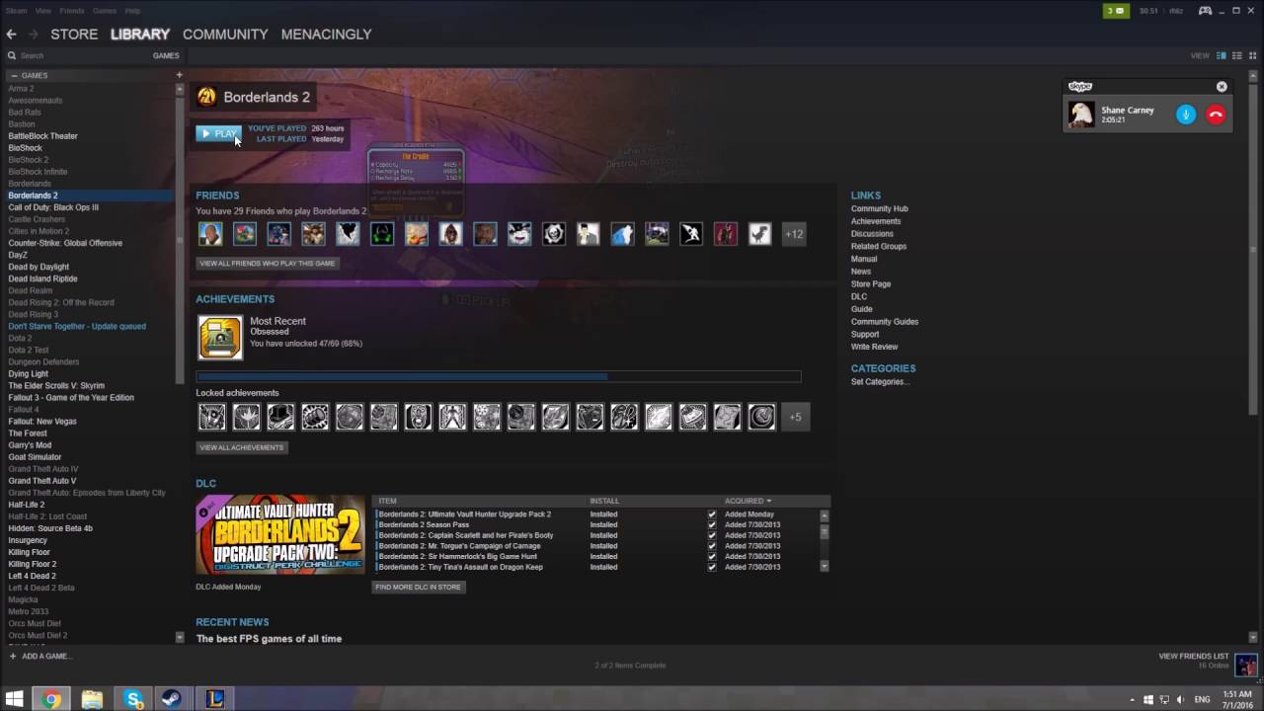1264x711 pixels.
Task: Click the search magnifier icon
Action: pyautogui.click(x=12, y=56)
